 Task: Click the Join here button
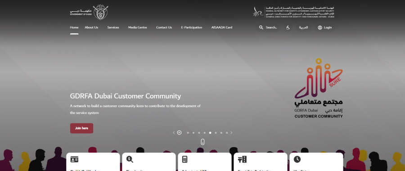[x=81, y=128]
